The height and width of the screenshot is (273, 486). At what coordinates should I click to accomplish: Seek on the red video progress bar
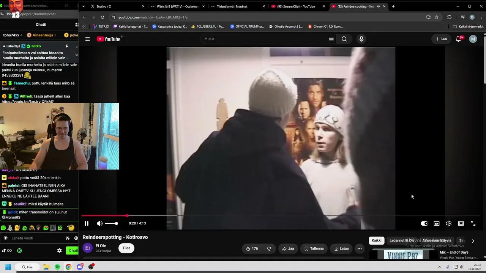281,216
